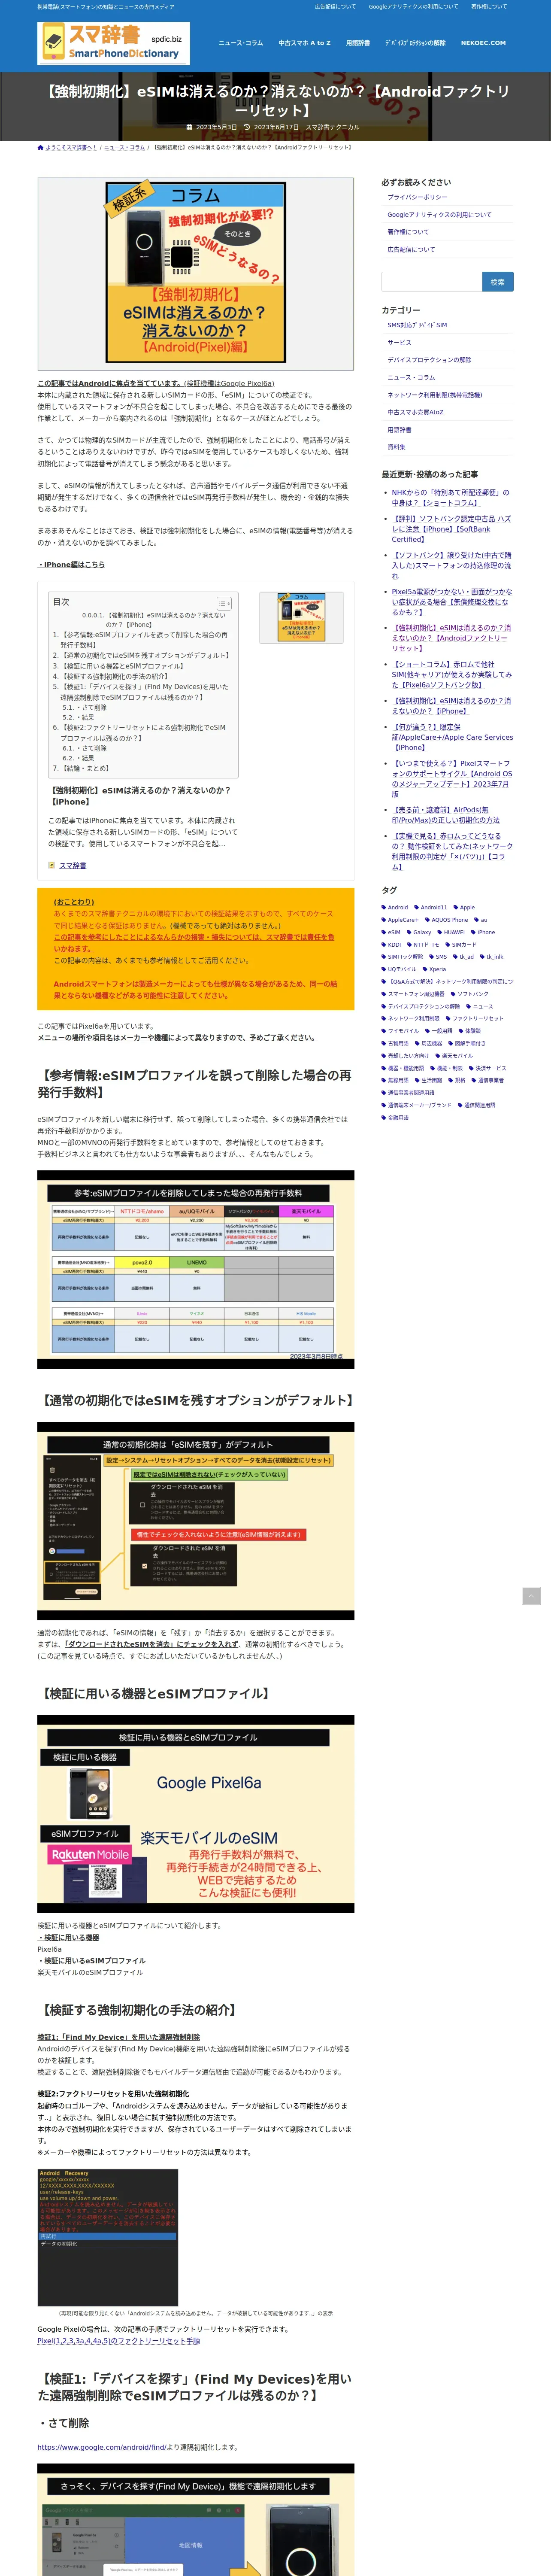Screen dimensions: 551x2576
Task: Click the スマ辞書 link under the related card
Action: [x=72, y=865]
